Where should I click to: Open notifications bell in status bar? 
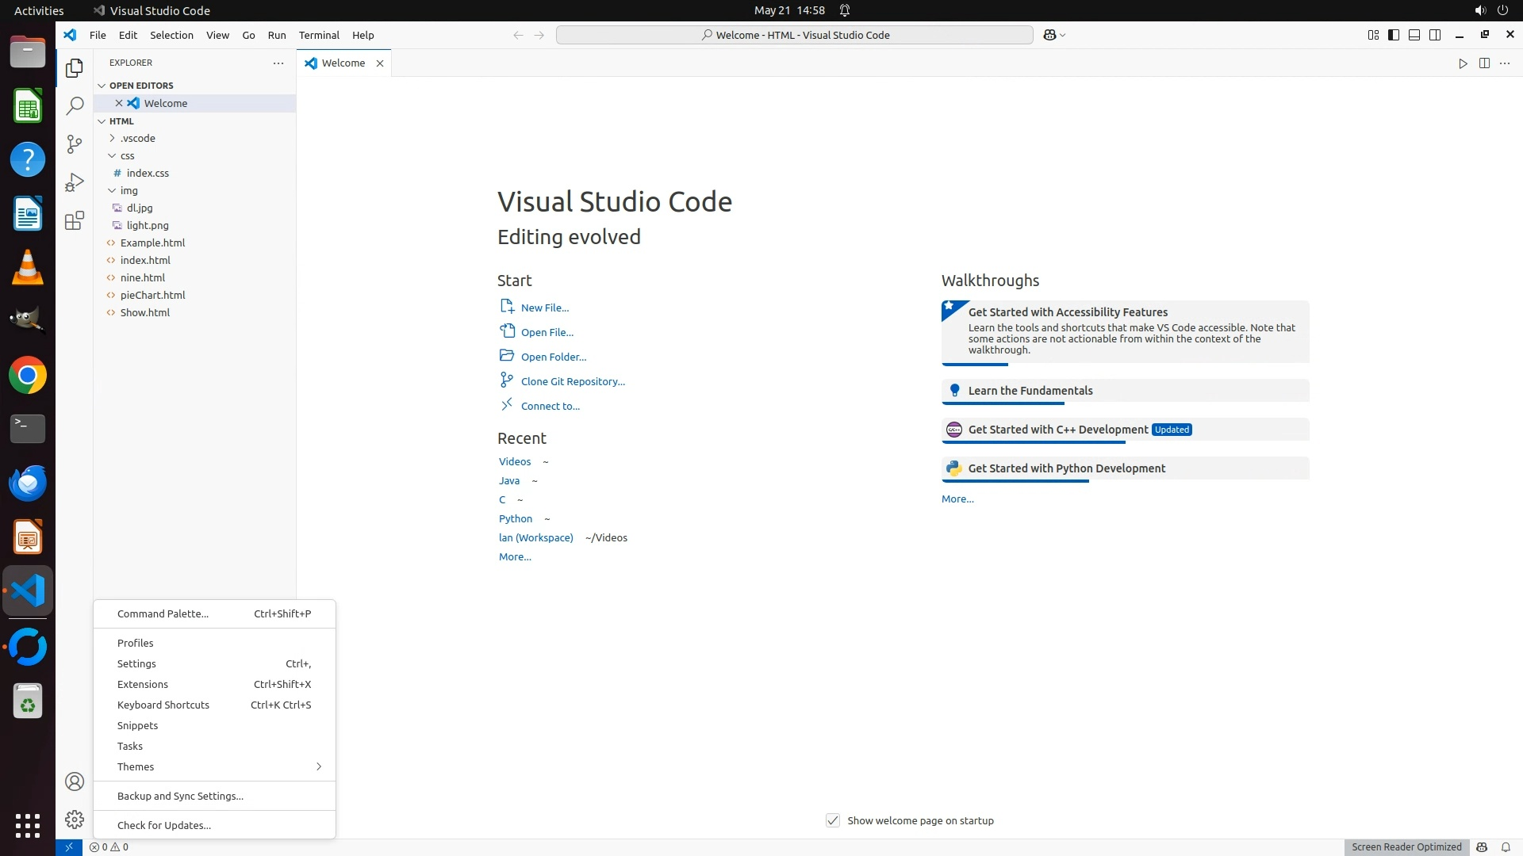[1505, 846]
